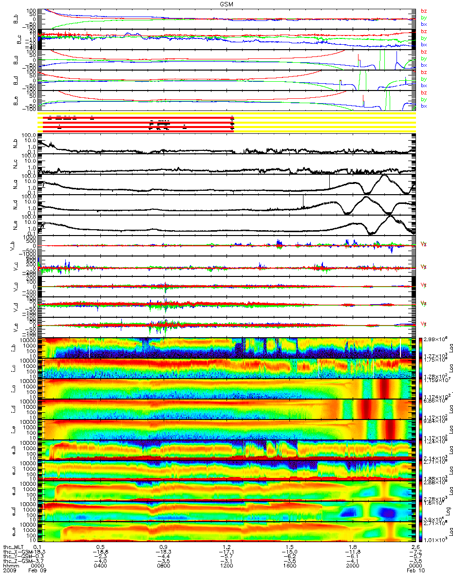The image size is (453, 584).
Task: Click the V_d velocity panel label
Action: [x=15, y=307]
